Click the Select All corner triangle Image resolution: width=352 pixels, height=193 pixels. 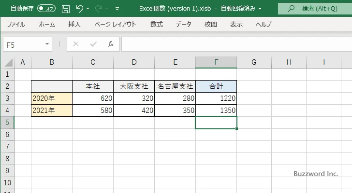(9, 62)
